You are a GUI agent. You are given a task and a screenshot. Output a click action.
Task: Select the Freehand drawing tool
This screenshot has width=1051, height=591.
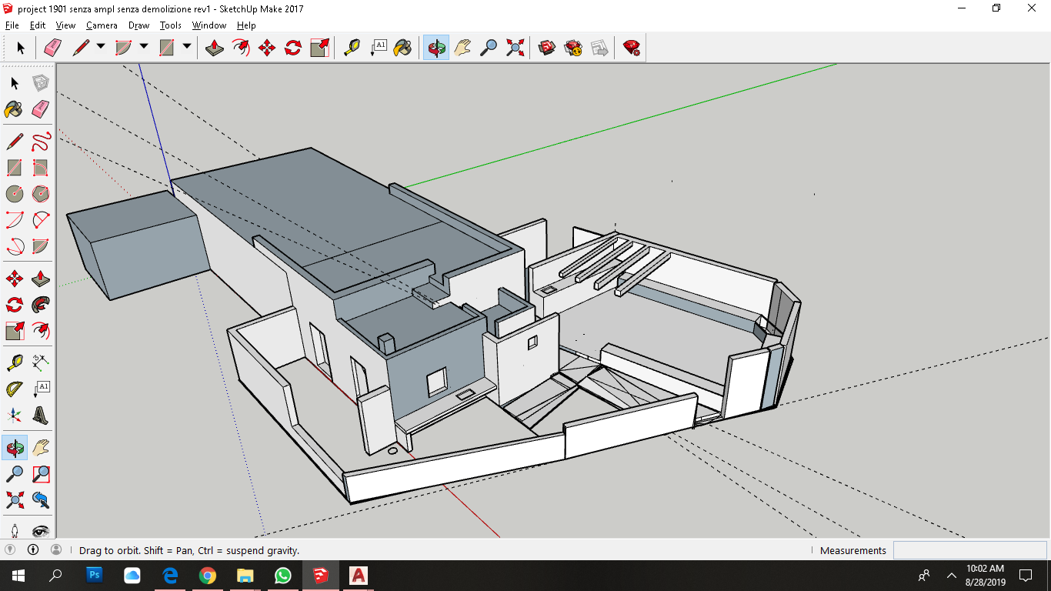tap(41, 142)
